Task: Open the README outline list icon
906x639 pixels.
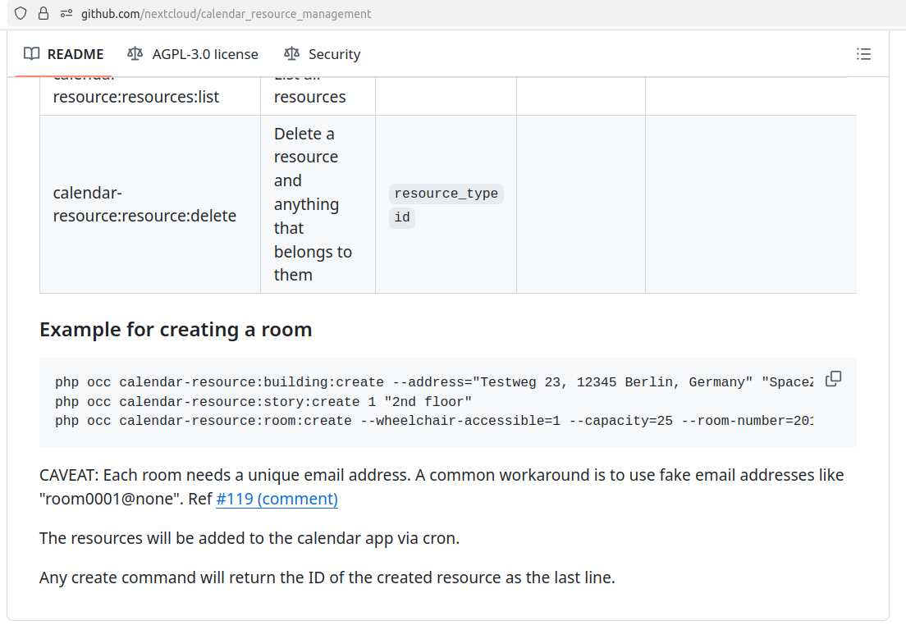Action: click(x=863, y=54)
